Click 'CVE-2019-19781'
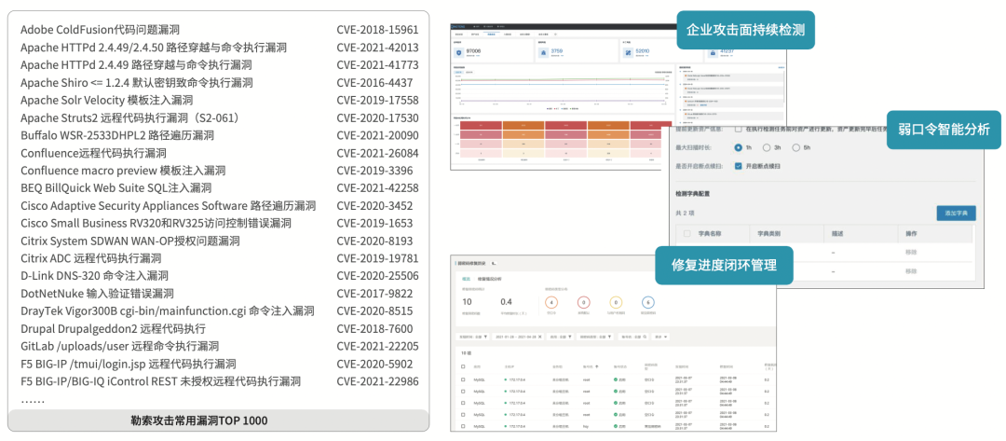This screenshot has width=1006, height=441. (x=377, y=258)
